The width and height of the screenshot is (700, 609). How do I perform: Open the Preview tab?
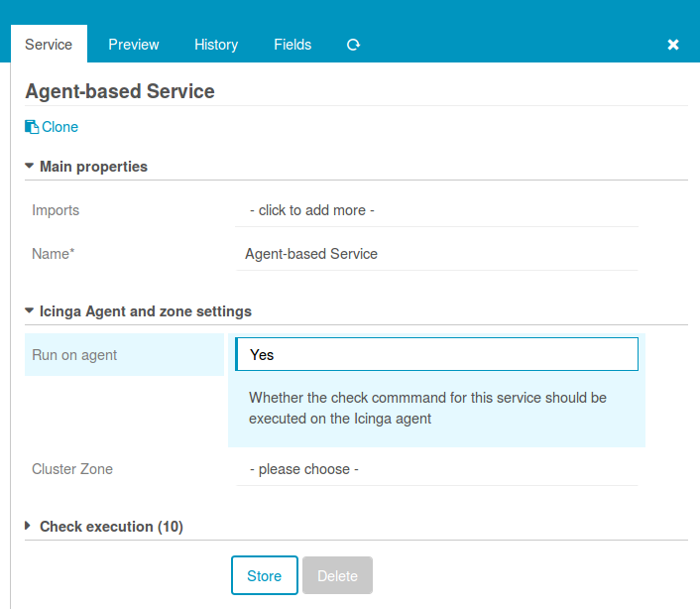[x=134, y=45]
